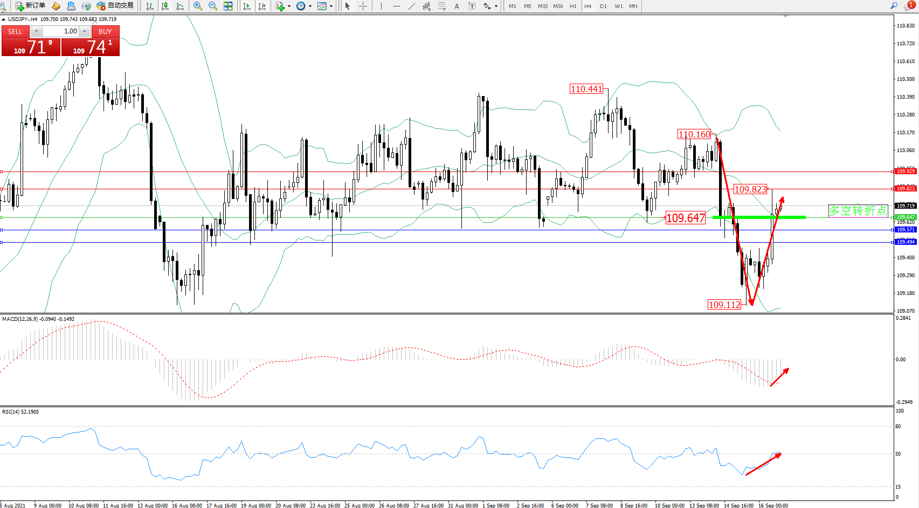Toggle chart auto scroll
The width and height of the screenshot is (919, 508).
pos(247,6)
